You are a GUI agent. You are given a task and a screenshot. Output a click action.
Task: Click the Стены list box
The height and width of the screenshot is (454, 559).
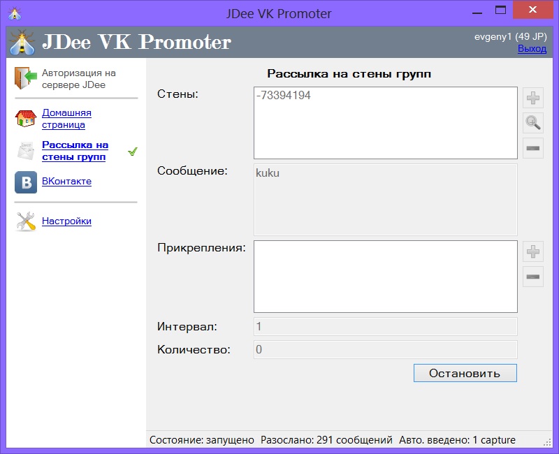click(x=386, y=123)
